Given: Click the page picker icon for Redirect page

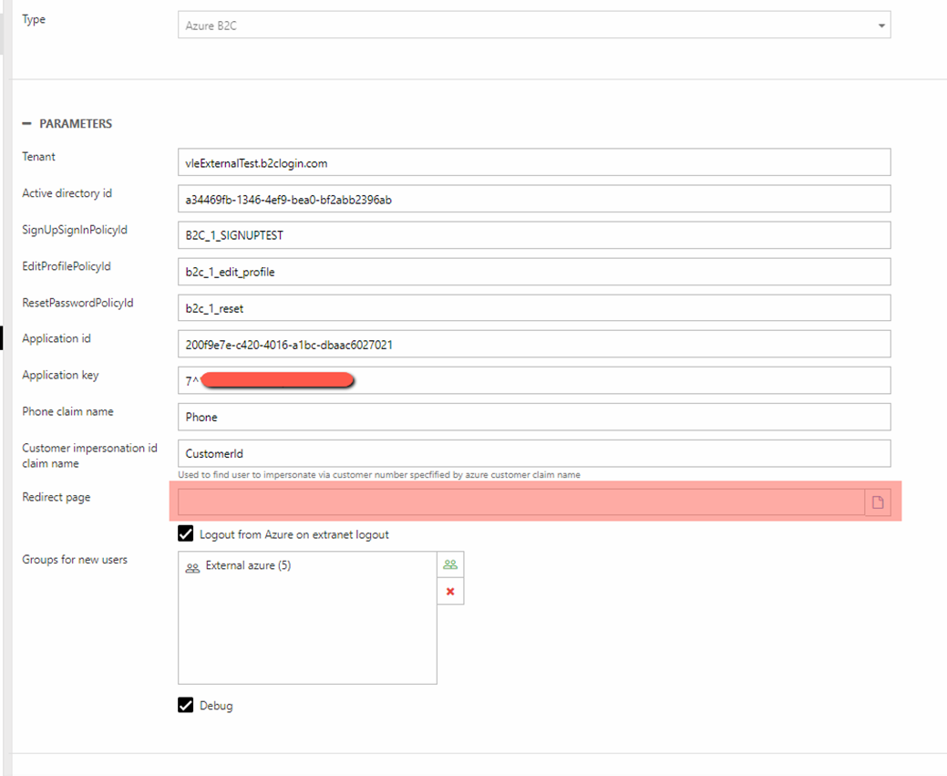Looking at the screenshot, I should (x=878, y=502).
